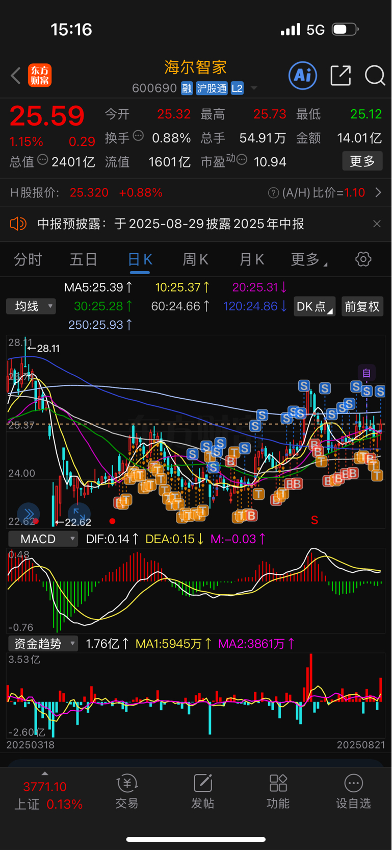Tap the 60:24.66 moving average value

[x=181, y=306]
